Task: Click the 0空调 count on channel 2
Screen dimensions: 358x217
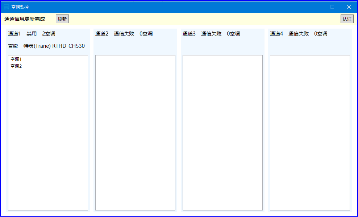Action: pyautogui.click(x=147, y=33)
